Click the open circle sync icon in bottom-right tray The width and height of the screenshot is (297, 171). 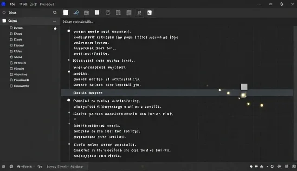pos(272,167)
